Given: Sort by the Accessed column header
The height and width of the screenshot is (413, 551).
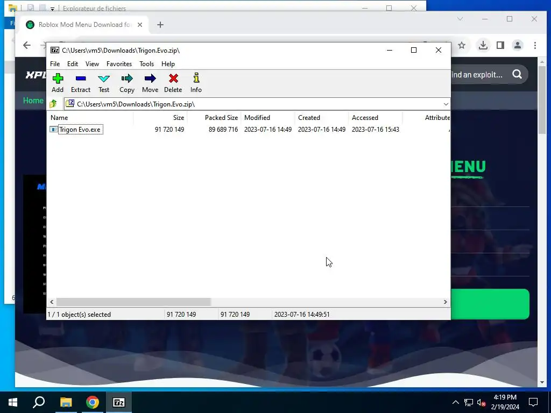Looking at the screenshot, I should [375, 118].
